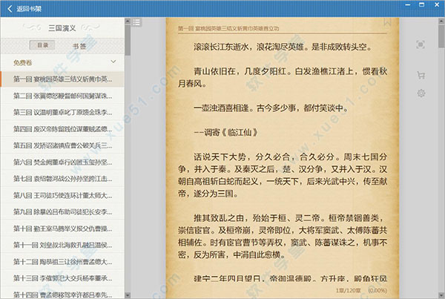Open chapter 第五回 发矫诏诸镇应曹公
Screen dimensions: 445x299
tap(62, 145)
